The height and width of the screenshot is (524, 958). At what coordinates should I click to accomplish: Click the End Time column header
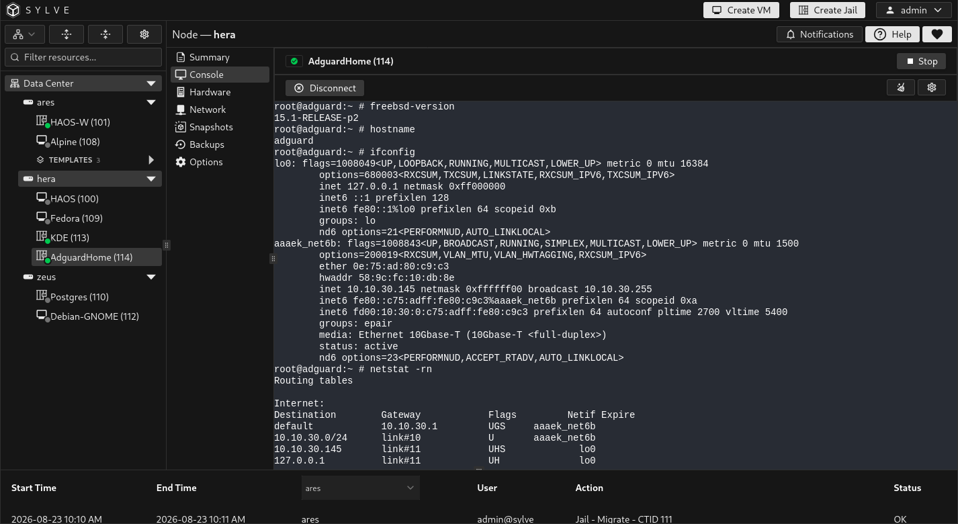(177, 488)
